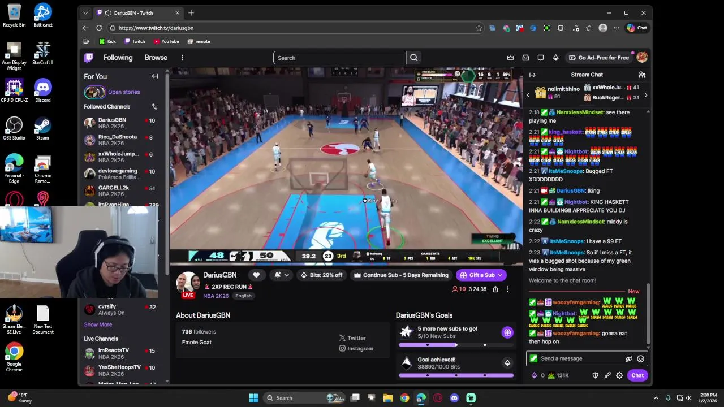Click the chat scrollbar
Image resolution: width=724 pixels, height=407 pixels.
click(x=648, y=314)
